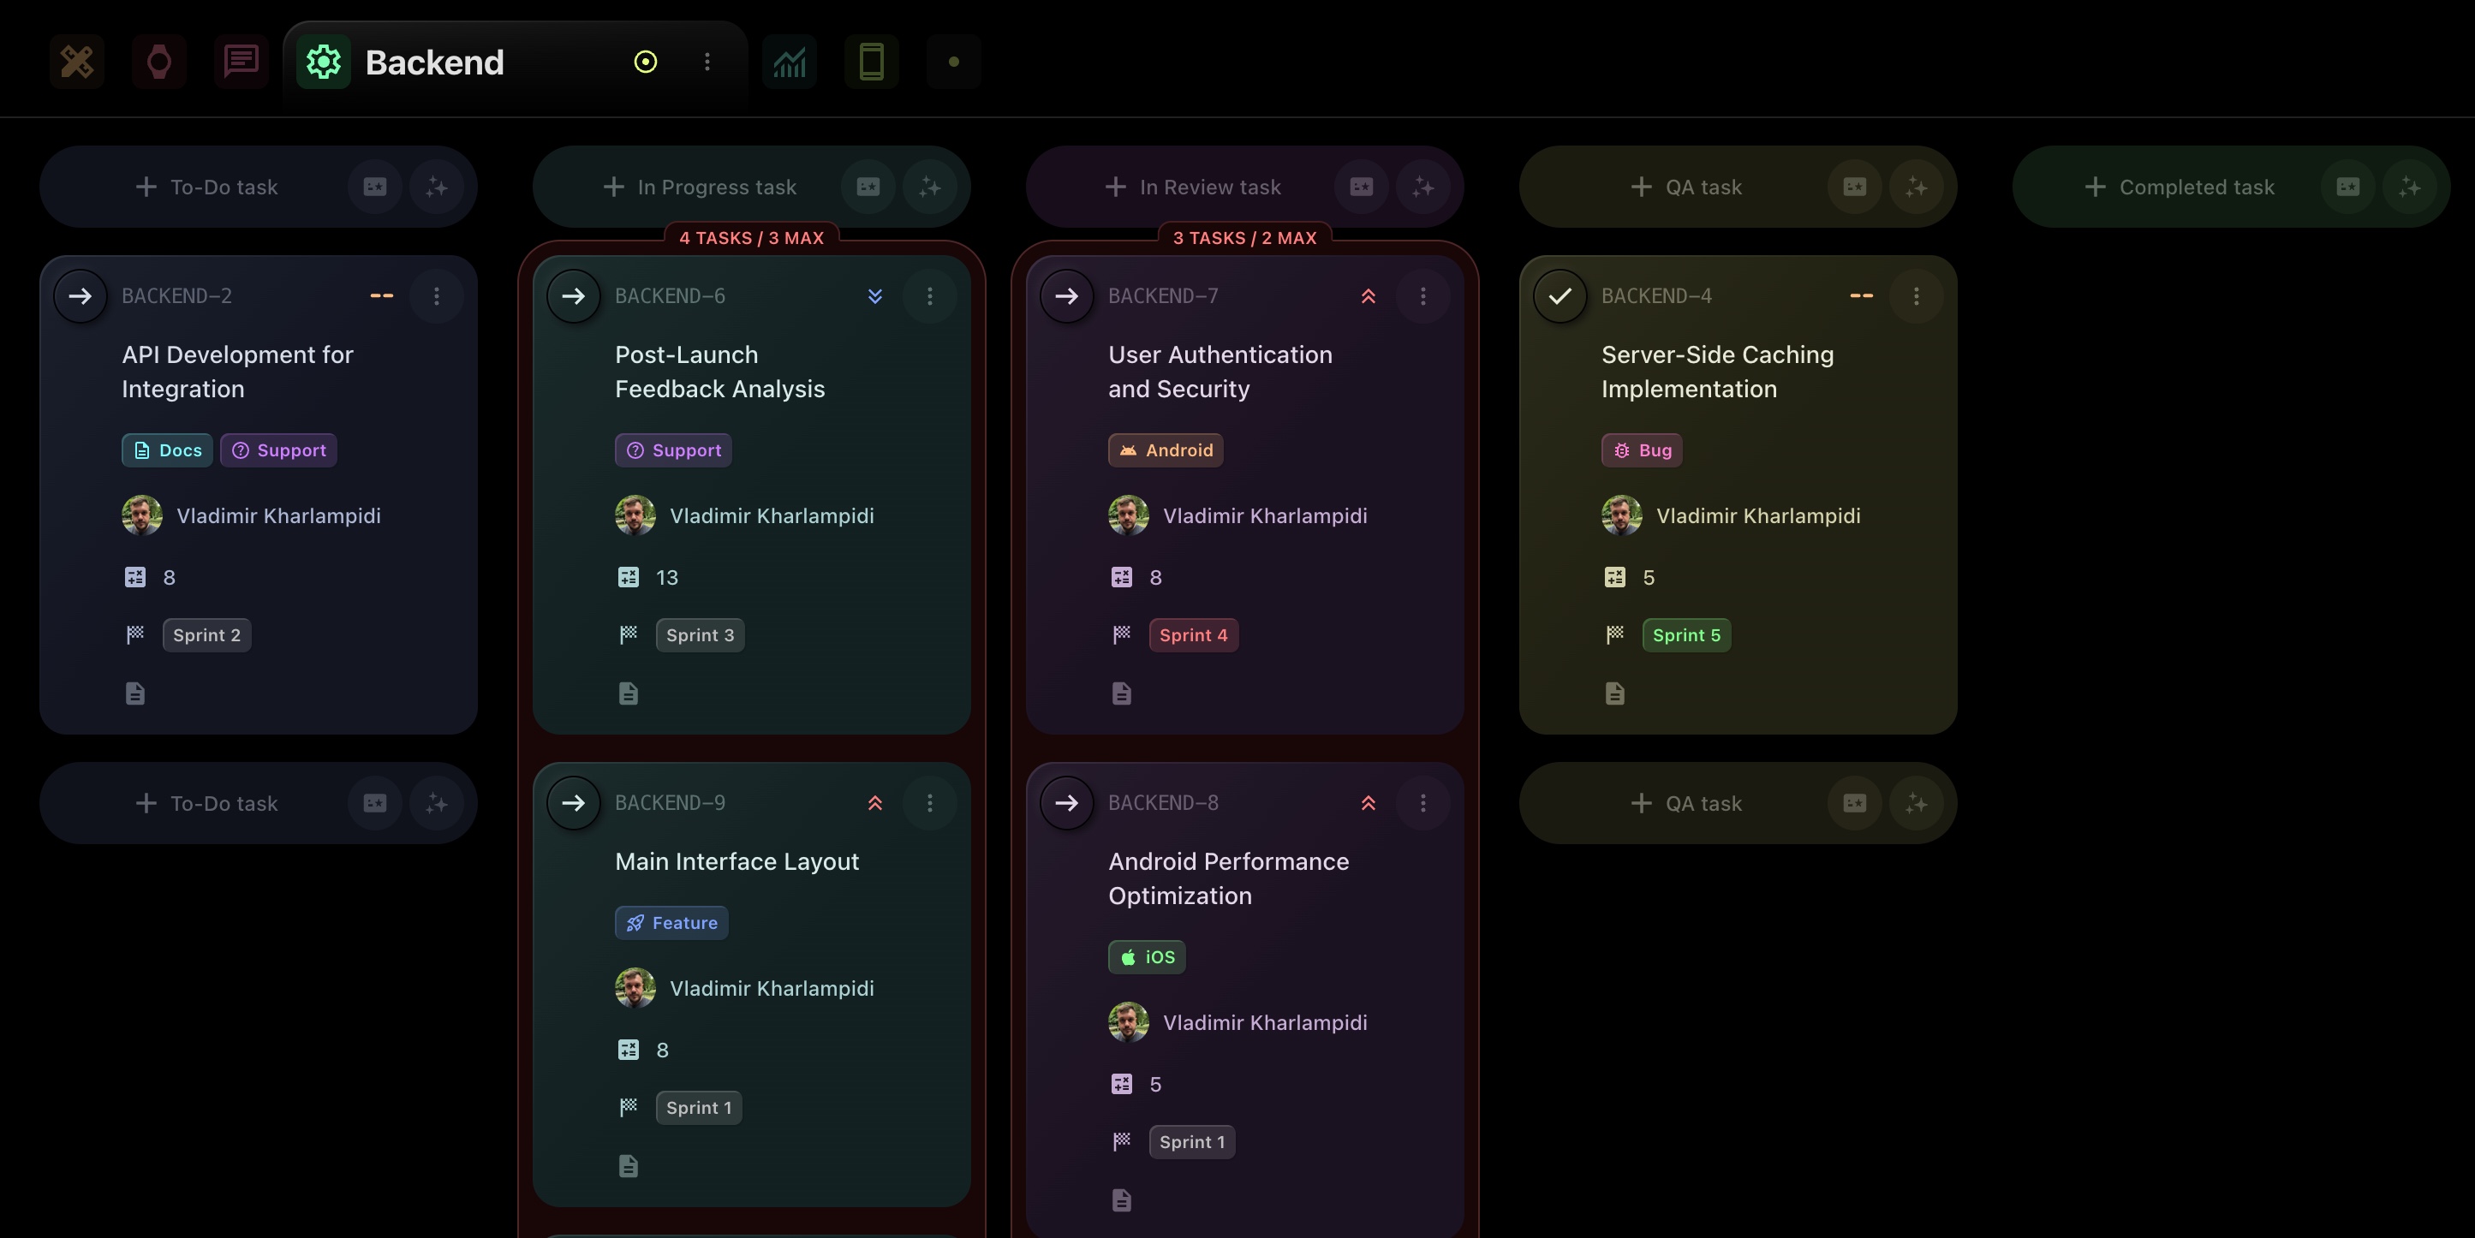Open Backend project options menu
Viewport: 2475px width, 1238px height.
[x=707, y=62]
